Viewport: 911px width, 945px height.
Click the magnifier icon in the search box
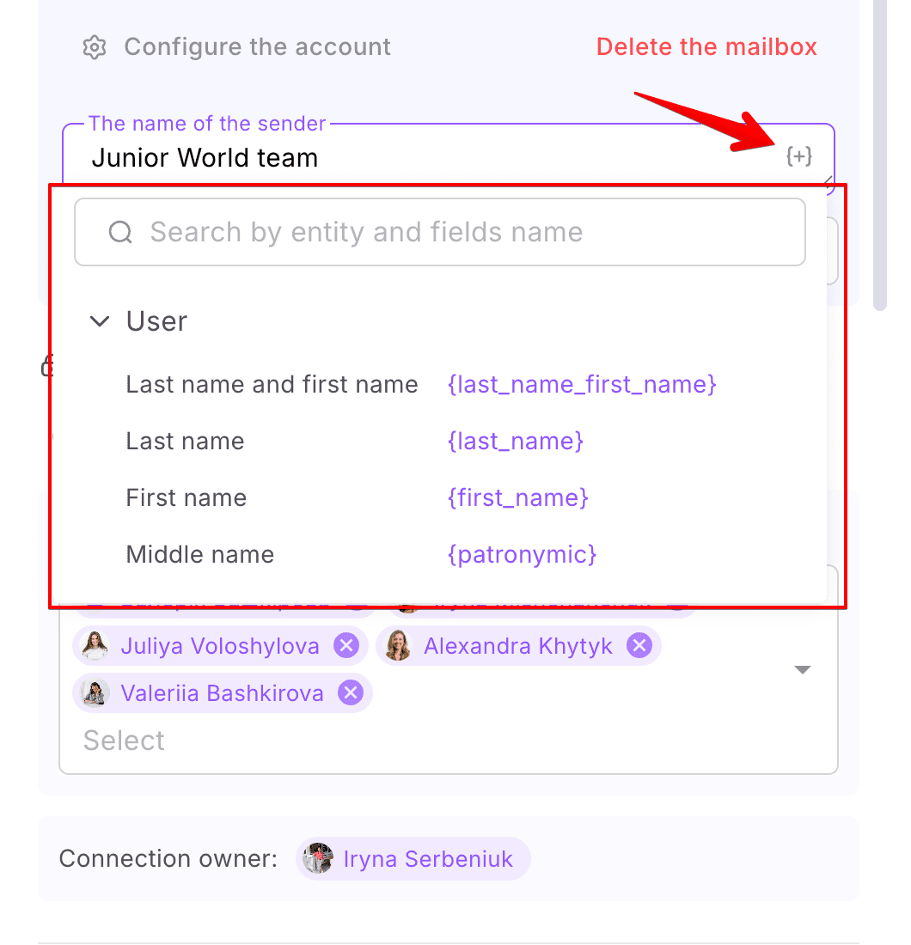[120, 232]
